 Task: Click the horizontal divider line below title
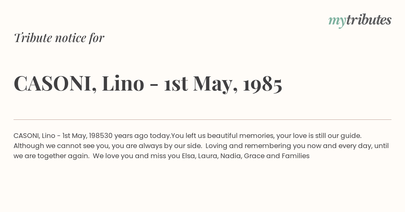click(202, 119)
